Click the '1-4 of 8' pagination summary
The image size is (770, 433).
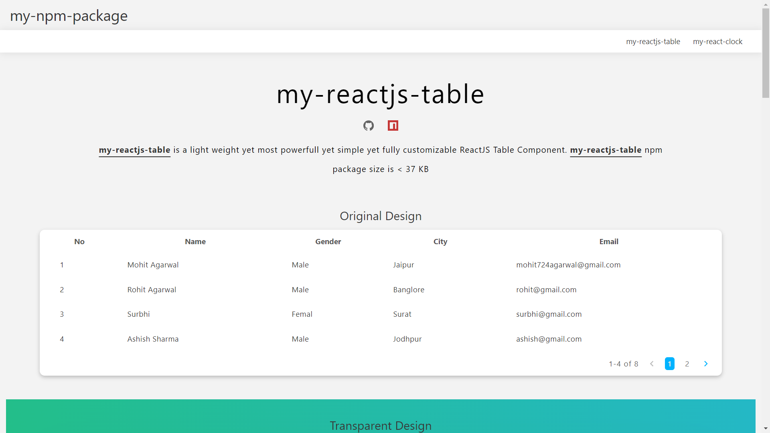623,364
